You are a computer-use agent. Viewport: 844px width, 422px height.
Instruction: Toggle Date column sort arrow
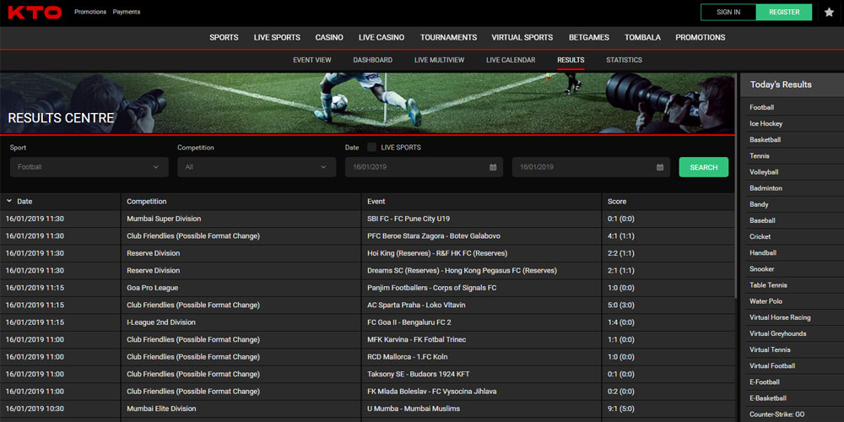click(x=9, y=202)
